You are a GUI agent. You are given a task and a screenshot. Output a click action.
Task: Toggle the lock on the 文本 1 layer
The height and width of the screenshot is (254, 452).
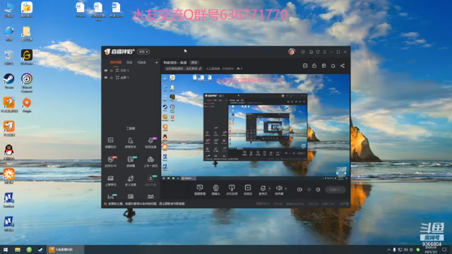[112, 71]
